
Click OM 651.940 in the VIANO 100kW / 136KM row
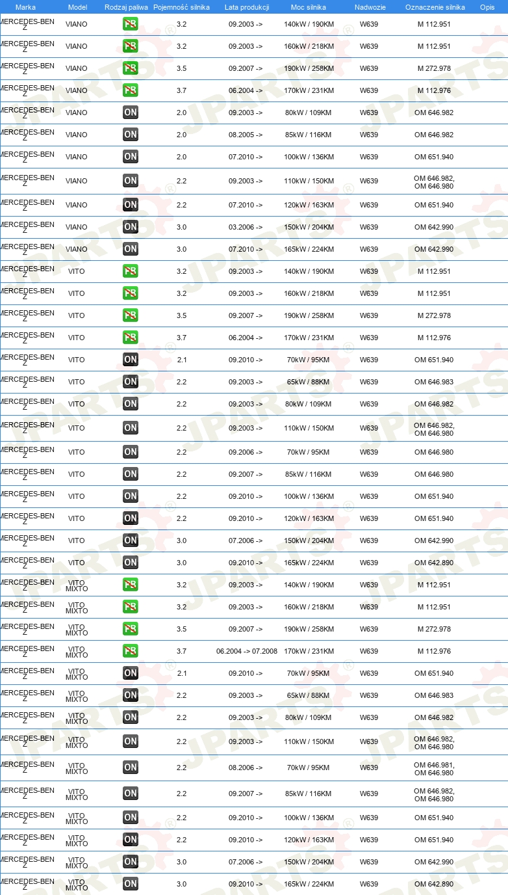click(x=434, y=157)
